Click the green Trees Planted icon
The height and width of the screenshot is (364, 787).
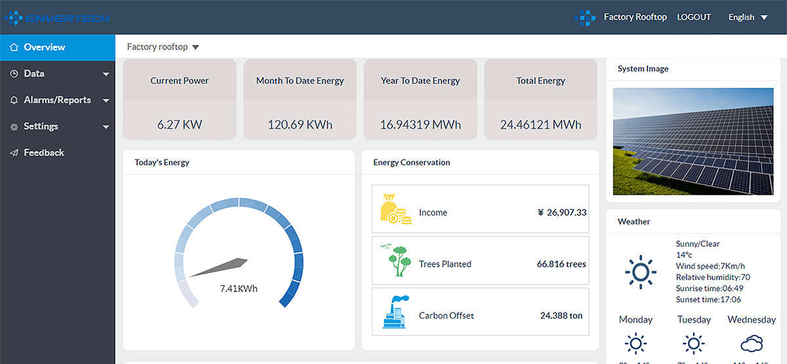click(395, 261)
